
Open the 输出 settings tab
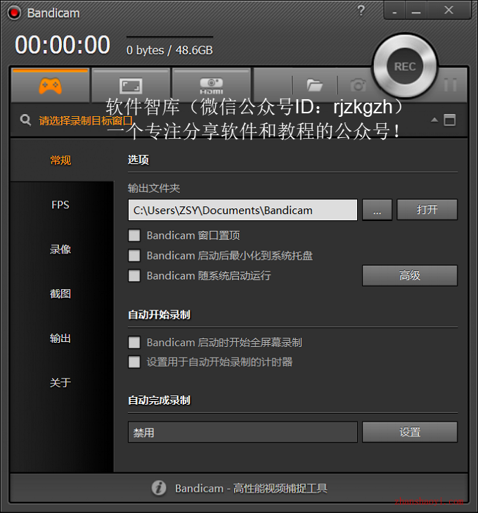[60, 338]
